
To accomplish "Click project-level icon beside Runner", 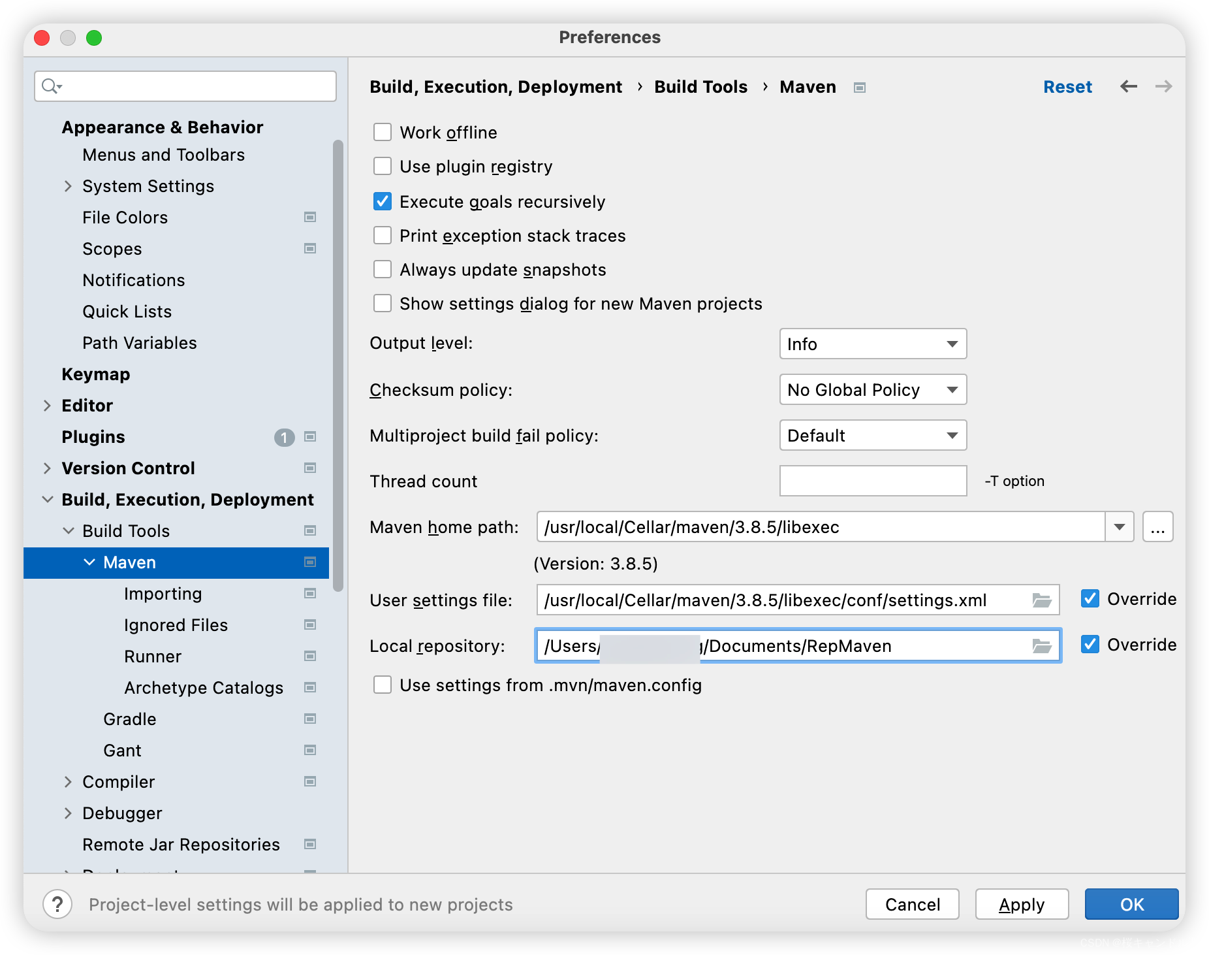I will pyautogui.click(x=310, y=656).
